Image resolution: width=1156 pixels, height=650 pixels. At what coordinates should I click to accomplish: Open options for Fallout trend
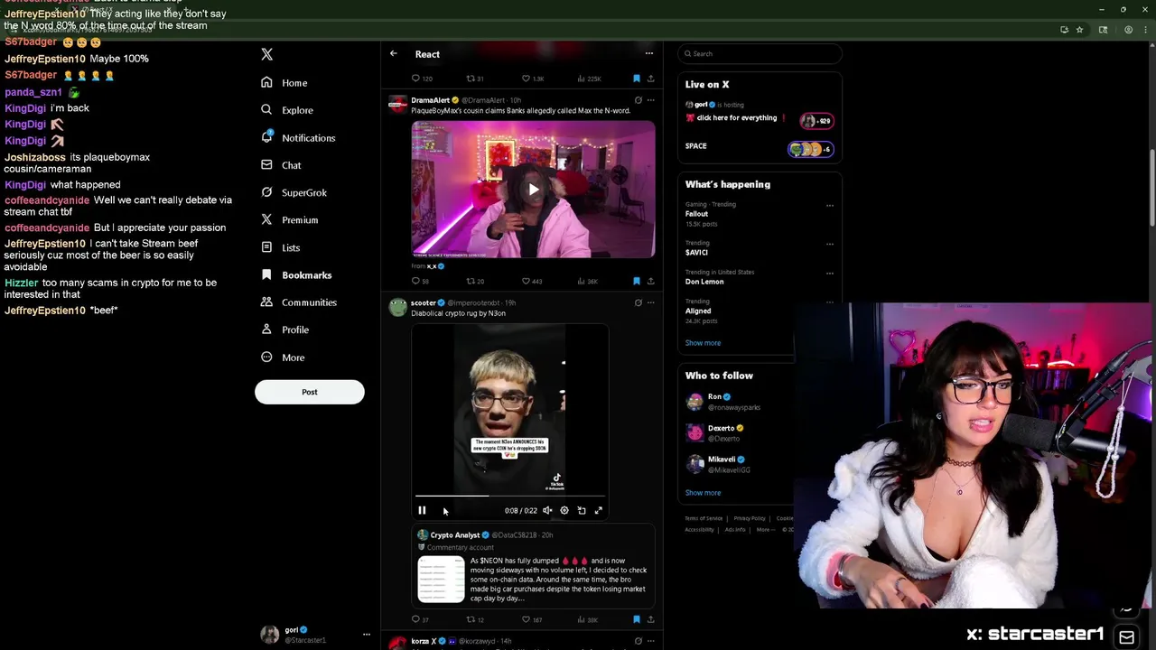point(829,205)
